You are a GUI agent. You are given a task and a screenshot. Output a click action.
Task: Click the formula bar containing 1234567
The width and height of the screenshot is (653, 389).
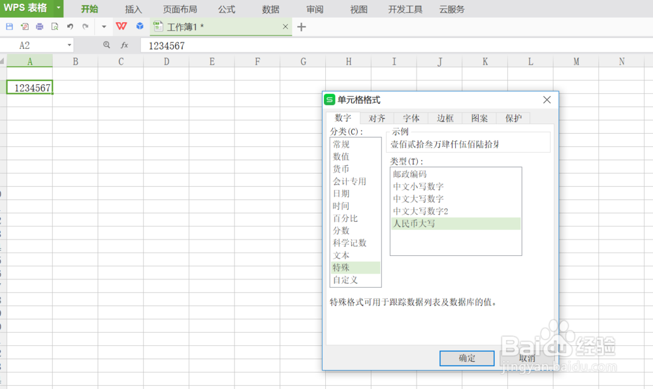(x=396, y=45)
